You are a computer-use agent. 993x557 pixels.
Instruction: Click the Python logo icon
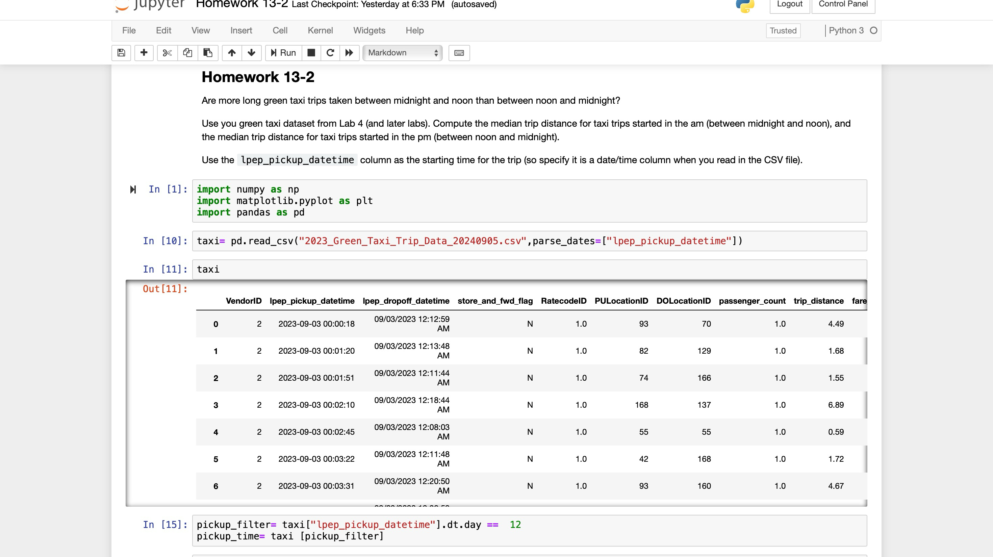pos(745,5)
